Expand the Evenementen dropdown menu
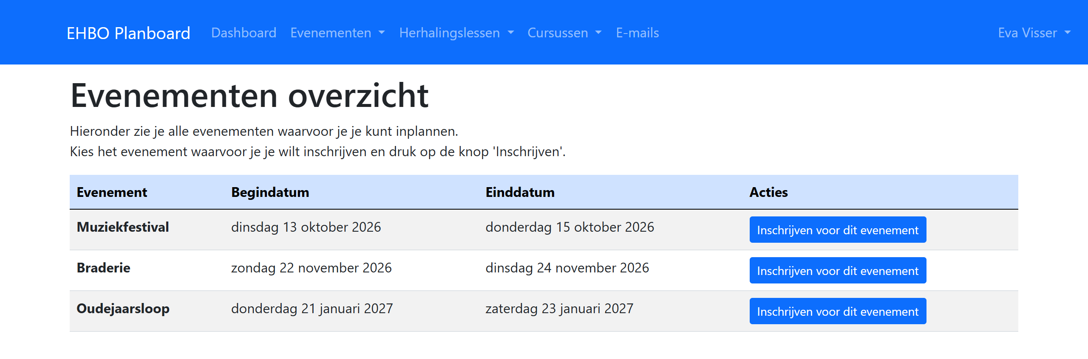Image resolution: width=1088 pixels, height=359 pixels. 338,33
